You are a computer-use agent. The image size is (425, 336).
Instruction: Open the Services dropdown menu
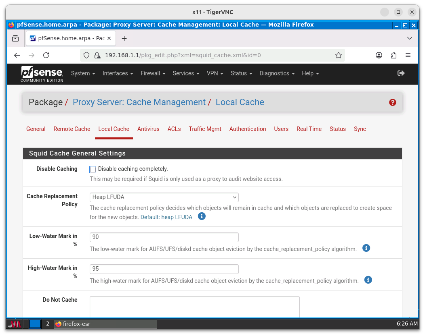click(x=186, y=73)
